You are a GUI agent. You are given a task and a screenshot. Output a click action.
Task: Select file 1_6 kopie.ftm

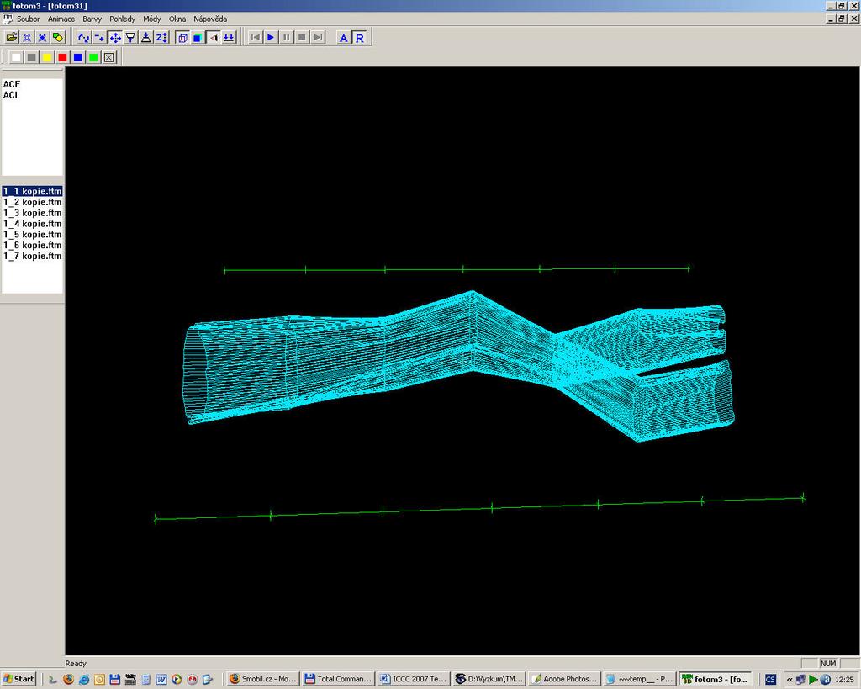[x=33, y=245]
